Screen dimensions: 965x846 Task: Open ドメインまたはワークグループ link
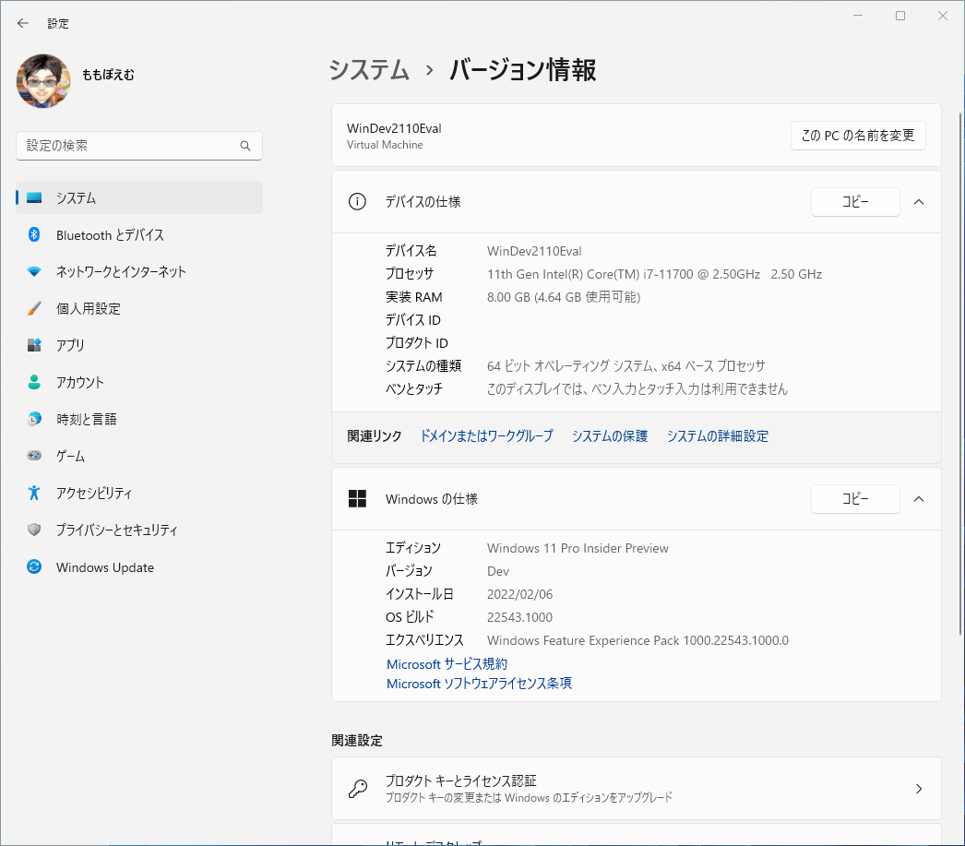(486, 436)
